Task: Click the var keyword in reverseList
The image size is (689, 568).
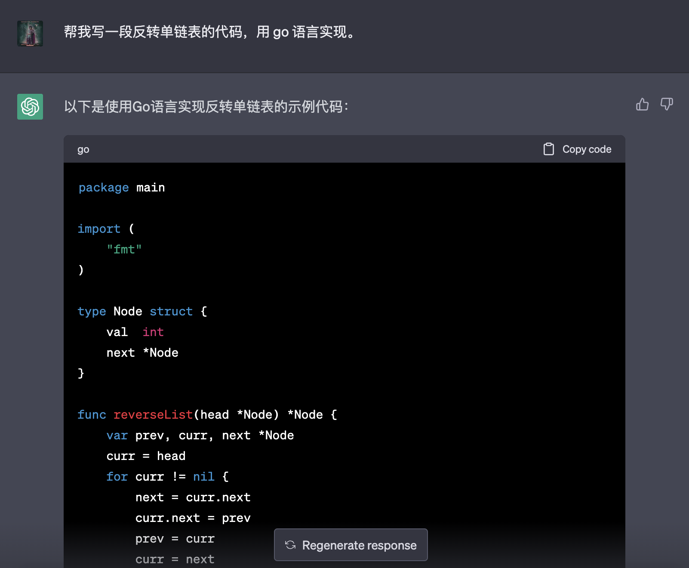Action: tap(117, 435)
